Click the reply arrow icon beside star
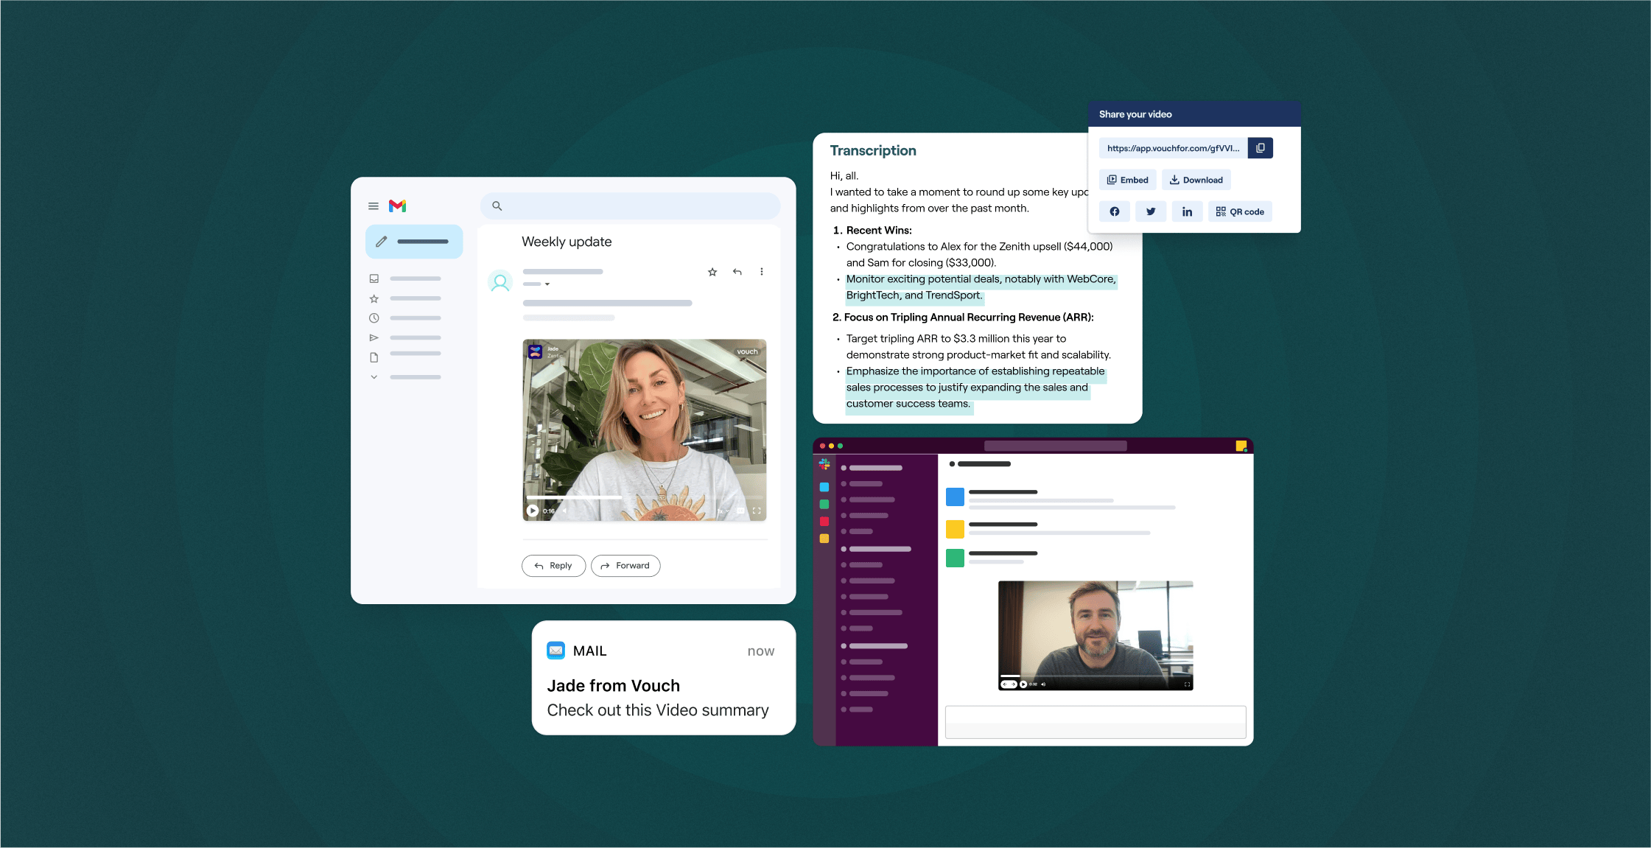The height and width of the screenshot is (848, 1651). click(737, 272)
